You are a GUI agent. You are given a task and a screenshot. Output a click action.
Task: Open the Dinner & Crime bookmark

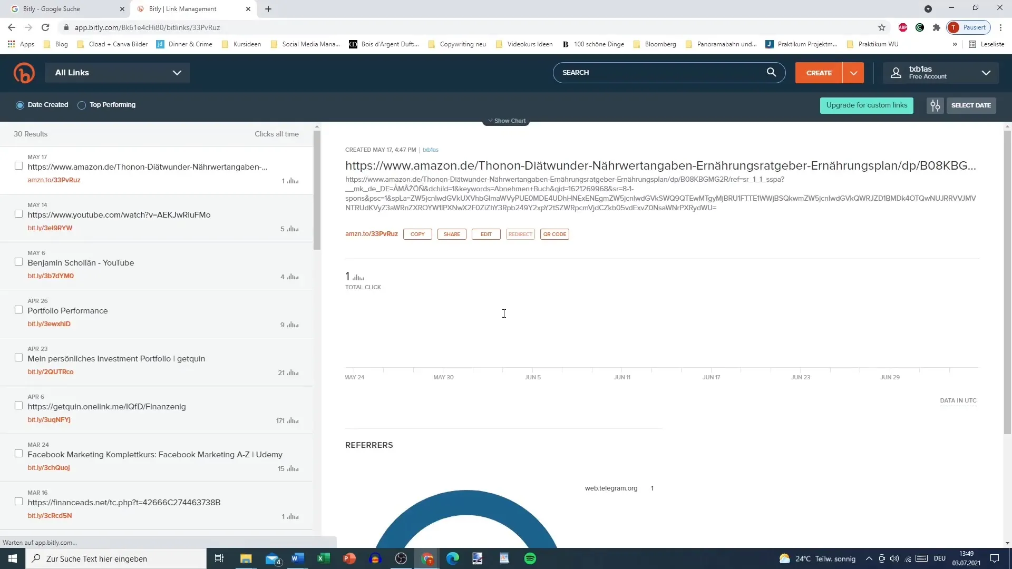point(184,44)
